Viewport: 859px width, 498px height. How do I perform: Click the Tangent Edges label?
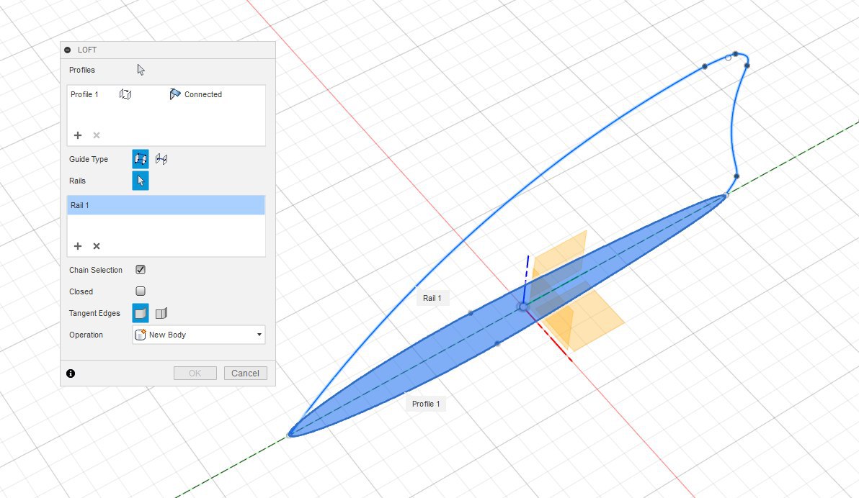(94, 313)
